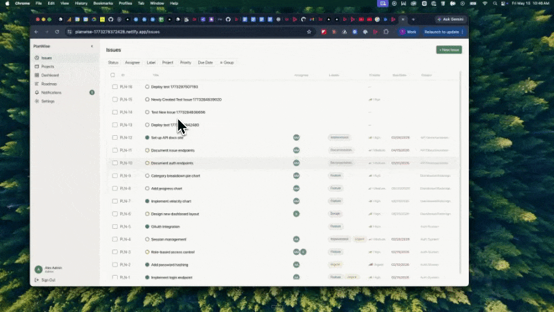Click the New Issue button

449,50
